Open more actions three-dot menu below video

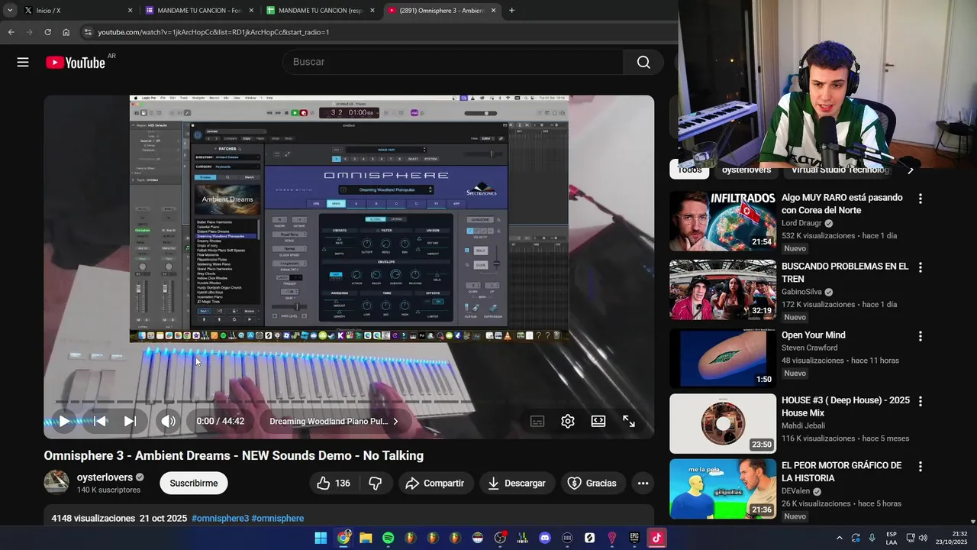(643, 483)
